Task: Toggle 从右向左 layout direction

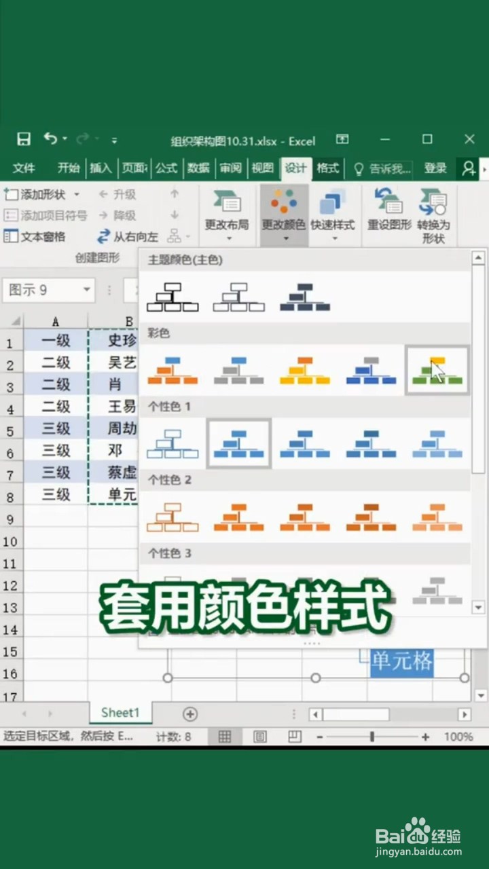Action: pyautogui.click(x=128, y=237)
